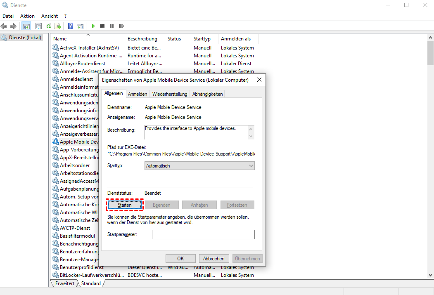The width and height of the screenshot is (434, 295).
Task: Click the show/hide console tree toolbar icon
Action: pos(26,26)
